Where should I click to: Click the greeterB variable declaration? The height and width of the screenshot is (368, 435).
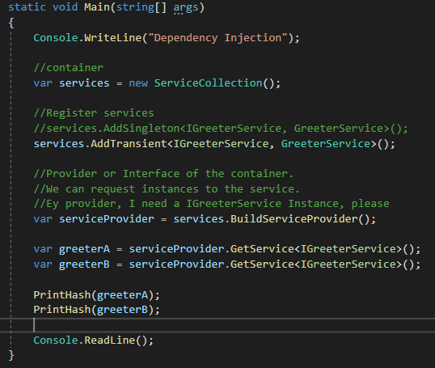point(84,264)
